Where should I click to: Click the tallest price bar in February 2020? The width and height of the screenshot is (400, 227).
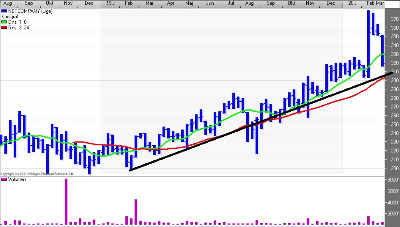click(368, 44)
